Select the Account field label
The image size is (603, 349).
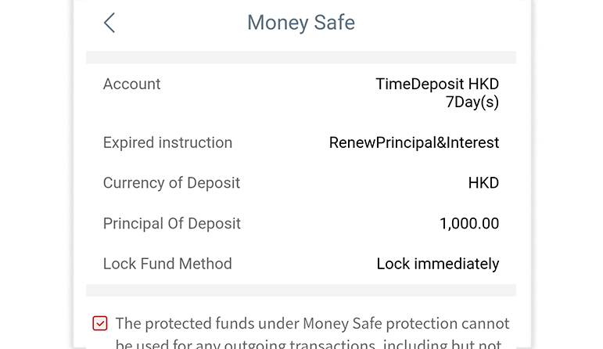[x=131, y=84]
